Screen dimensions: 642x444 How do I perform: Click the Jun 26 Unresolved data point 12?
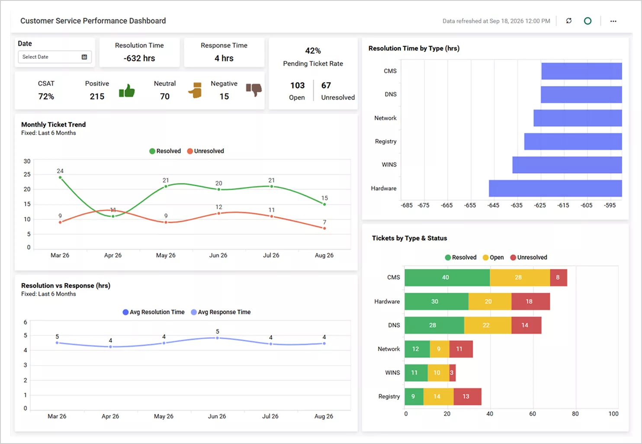pyautogui.click(x=219, y=213)
